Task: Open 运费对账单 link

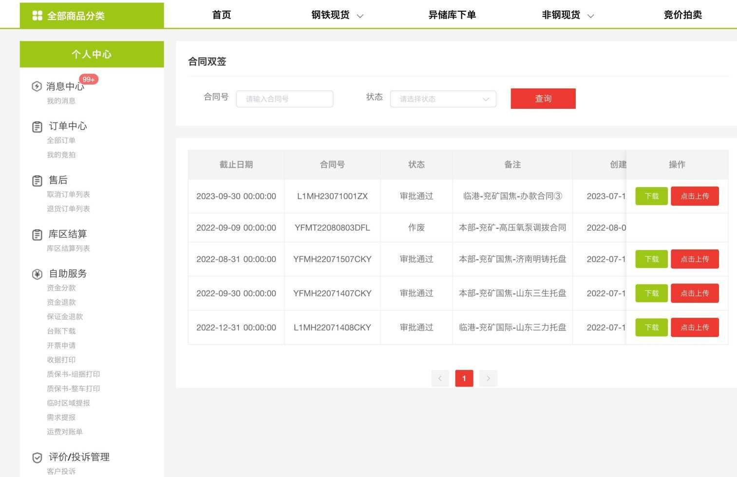Action: [65, 432]
